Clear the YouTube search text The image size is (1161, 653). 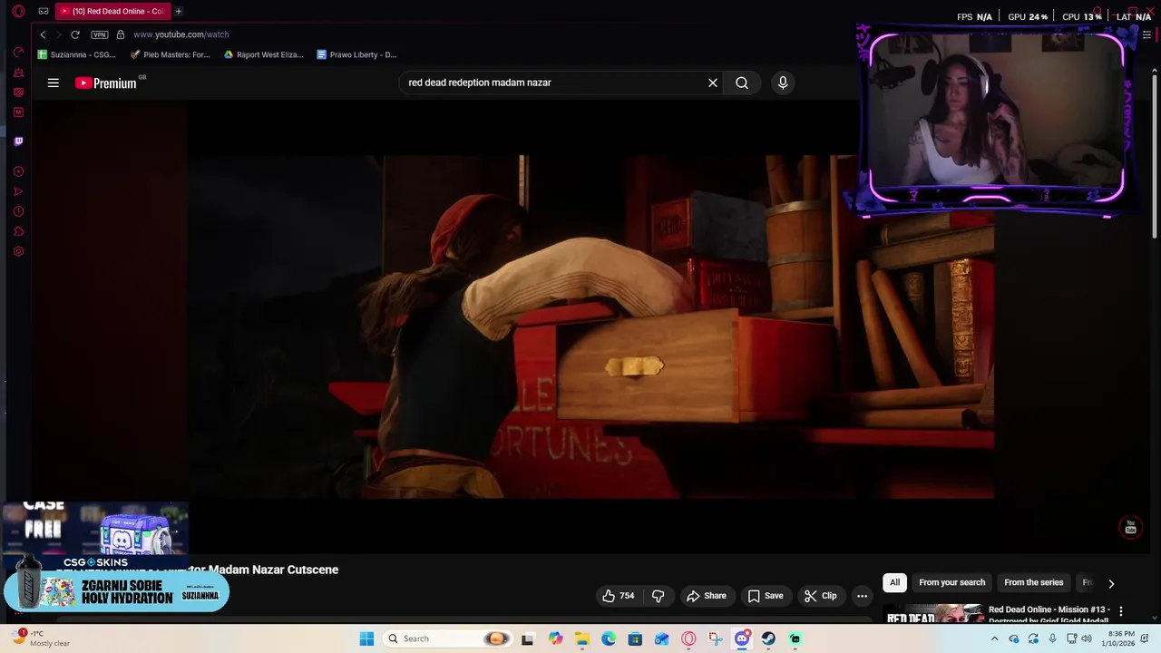click(x=713, y=83)
